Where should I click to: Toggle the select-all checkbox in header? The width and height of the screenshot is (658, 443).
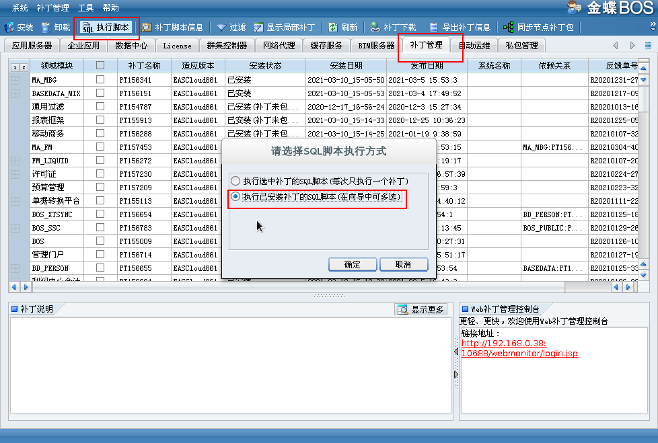click(x=100, y=65)
